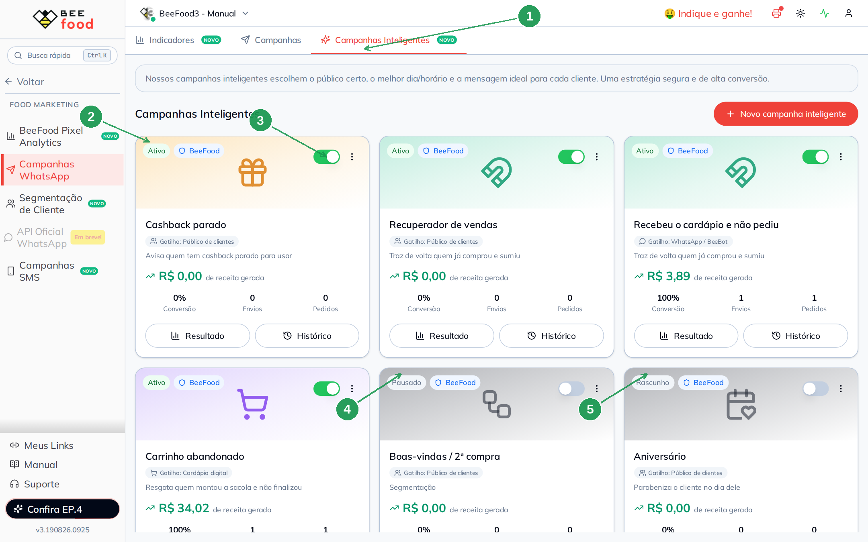Open Campanhas SMS in the sidebar
Viewport: 868px width, 542px height.
coord(63,271)
